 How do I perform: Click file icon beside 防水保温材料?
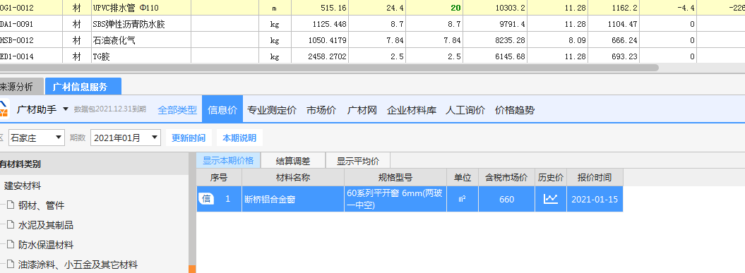click(x=11, y=245)
